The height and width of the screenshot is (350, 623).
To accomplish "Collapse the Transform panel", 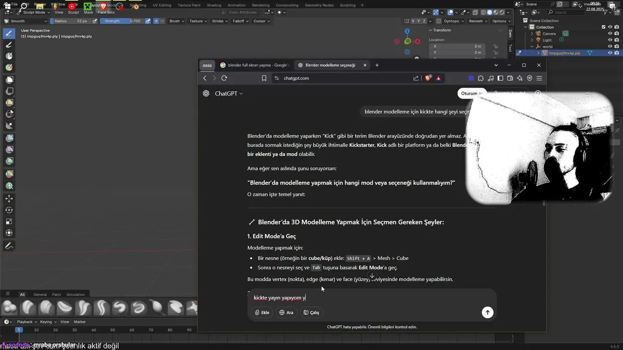I will 430,30.
